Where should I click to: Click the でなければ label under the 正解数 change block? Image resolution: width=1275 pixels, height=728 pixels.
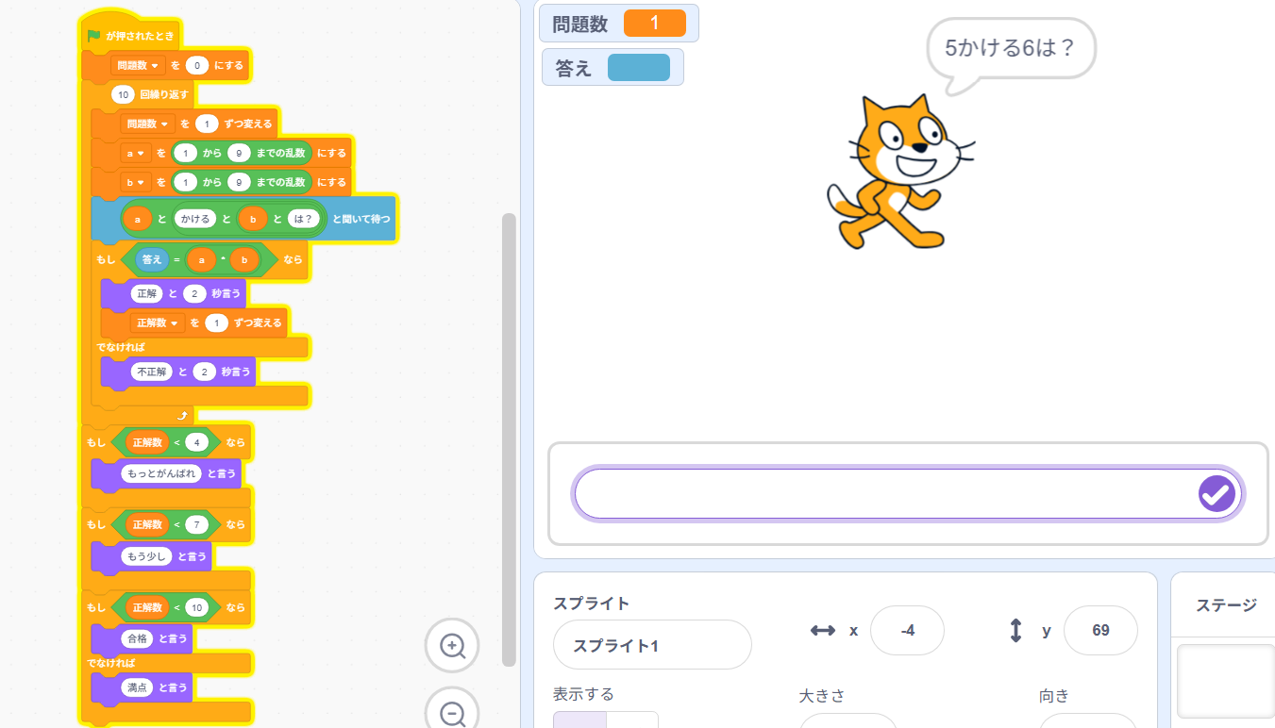119,347
